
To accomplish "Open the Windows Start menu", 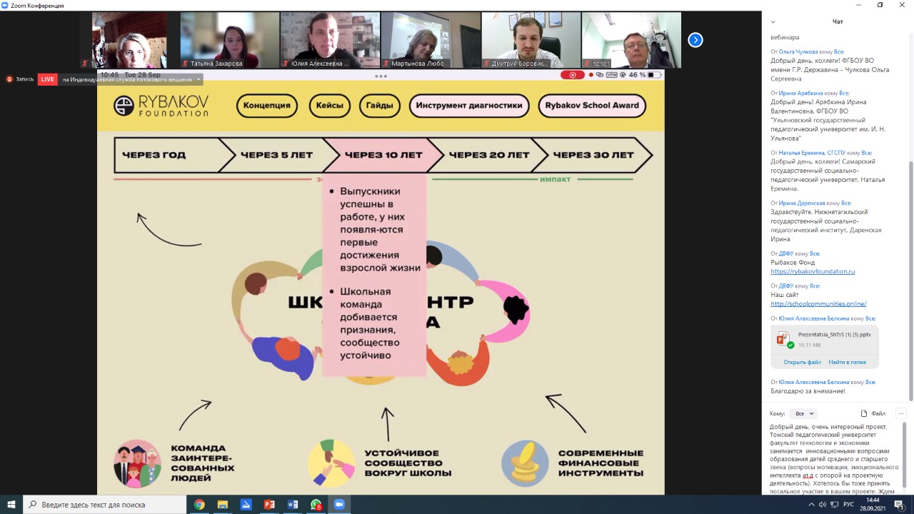I will pos(11,505).
